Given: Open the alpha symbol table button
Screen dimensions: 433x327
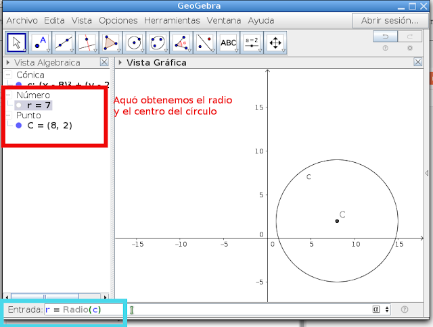Looking at the screenshot, I should [376, 309].
